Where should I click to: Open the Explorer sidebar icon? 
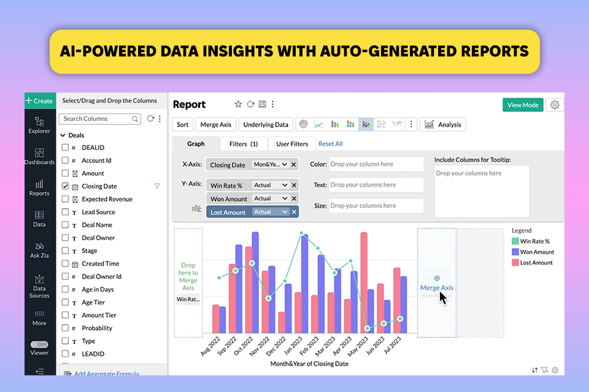click(x=39, y=126)
